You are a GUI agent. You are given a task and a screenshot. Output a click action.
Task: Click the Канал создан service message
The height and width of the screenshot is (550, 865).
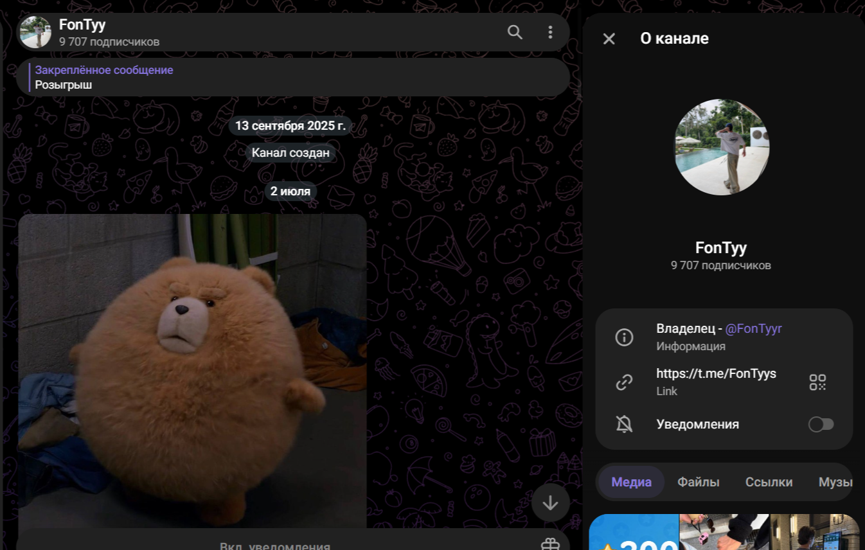[x=290, y=152]
